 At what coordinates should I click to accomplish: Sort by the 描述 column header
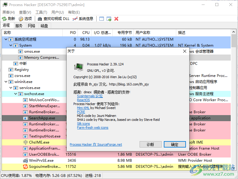203,33
